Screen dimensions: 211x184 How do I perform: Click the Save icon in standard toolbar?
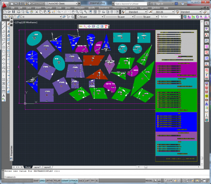[14, 12]
